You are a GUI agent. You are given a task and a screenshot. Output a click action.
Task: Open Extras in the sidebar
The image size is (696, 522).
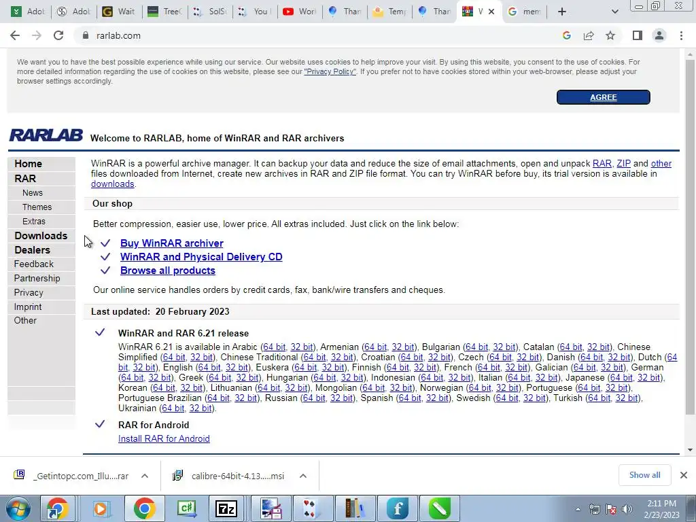point(34,221)
